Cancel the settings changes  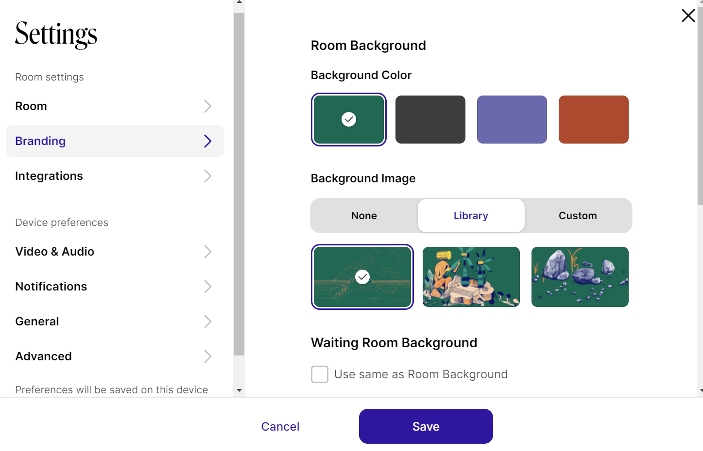[x=280, y=426]
